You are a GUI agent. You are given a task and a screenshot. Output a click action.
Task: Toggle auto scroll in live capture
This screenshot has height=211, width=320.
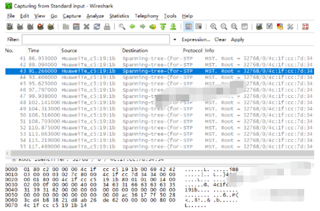click(198, 27)
